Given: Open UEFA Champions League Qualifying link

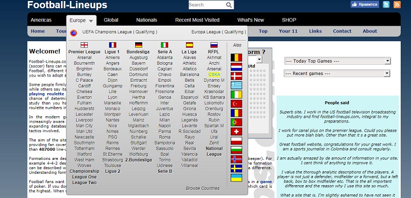Looking at the screenshot, I should tap(120, 32).
